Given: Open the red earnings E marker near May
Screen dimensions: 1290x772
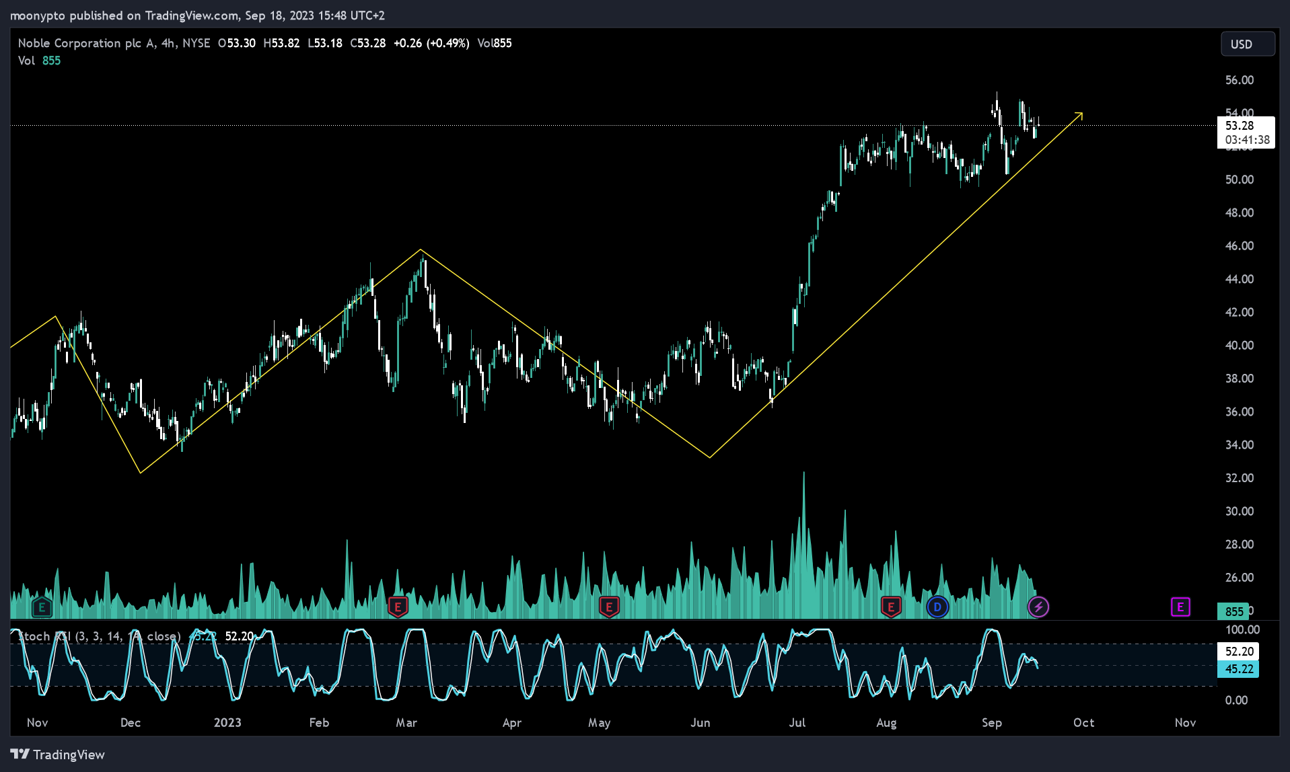Looking at the screenshot, I should [609, 607].
